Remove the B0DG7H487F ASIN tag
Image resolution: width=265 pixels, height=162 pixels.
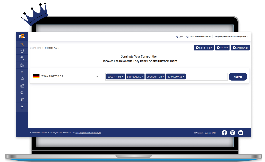(123, 77)
